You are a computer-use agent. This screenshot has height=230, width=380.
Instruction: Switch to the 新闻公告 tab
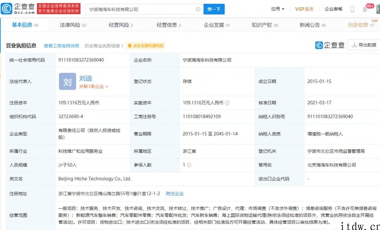tap(313, 25)
